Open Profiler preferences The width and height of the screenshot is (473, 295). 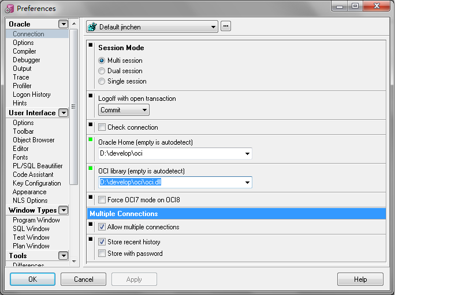22,86
